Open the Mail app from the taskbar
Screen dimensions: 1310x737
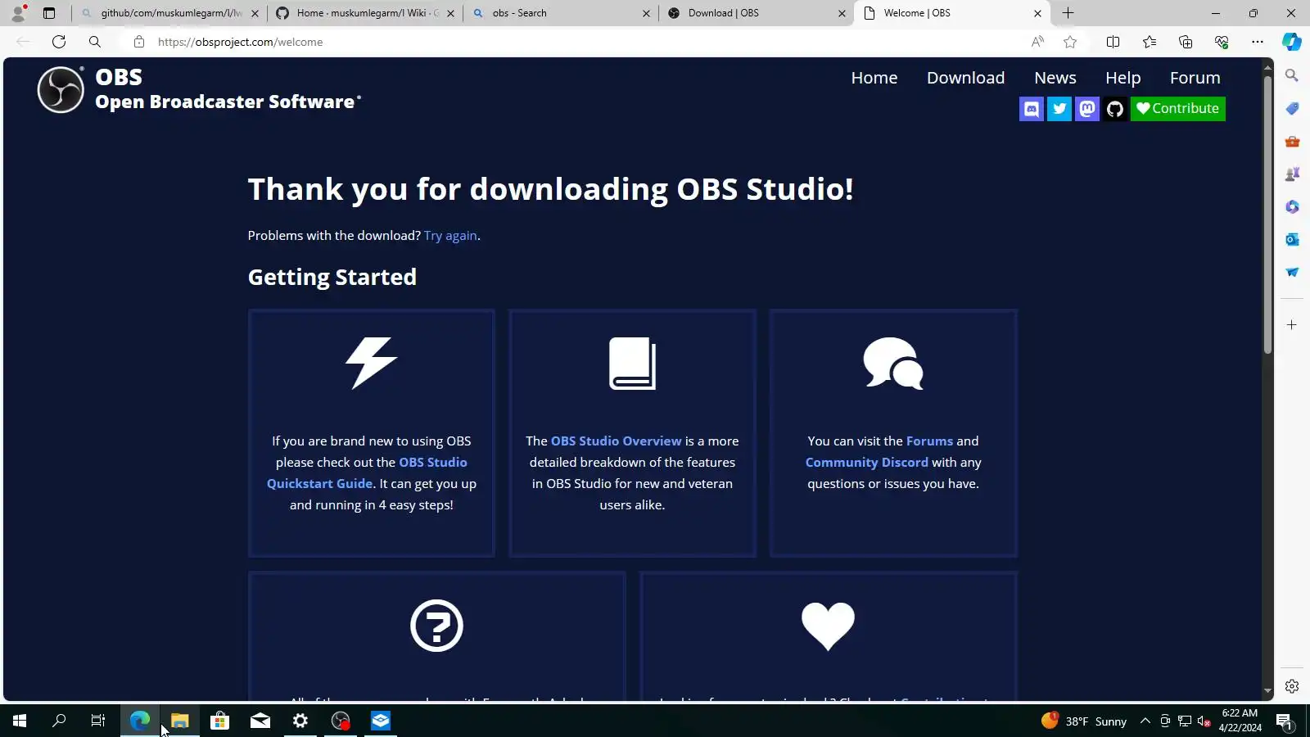point(260,721)
